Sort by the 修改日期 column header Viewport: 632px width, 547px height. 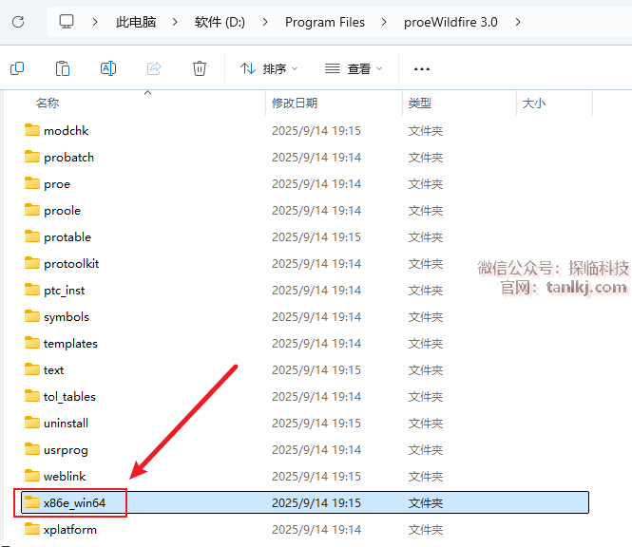[x=295, y=104]
